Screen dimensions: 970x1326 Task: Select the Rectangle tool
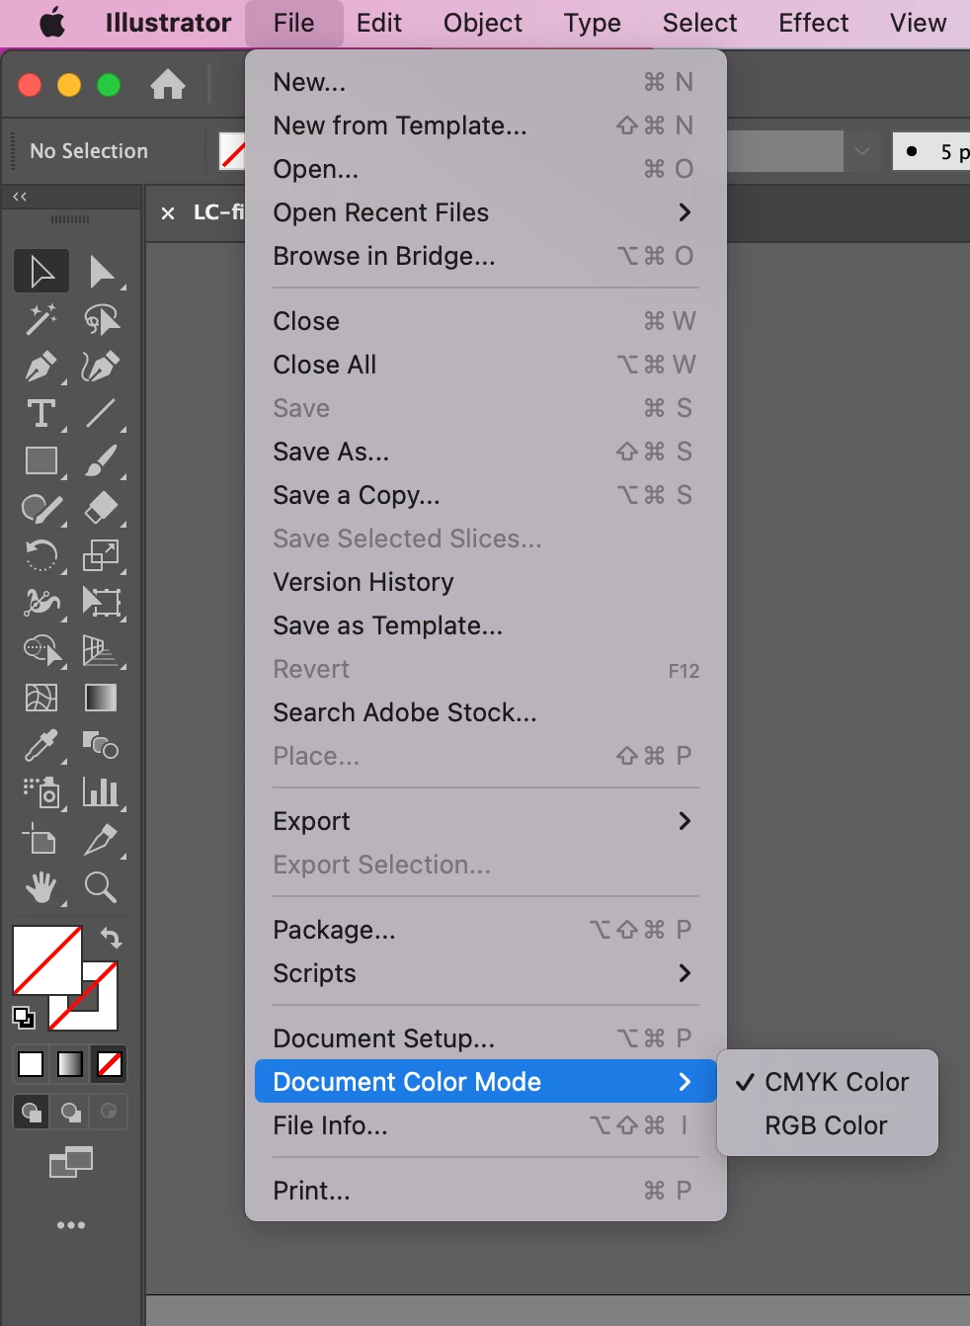[41, 460]
